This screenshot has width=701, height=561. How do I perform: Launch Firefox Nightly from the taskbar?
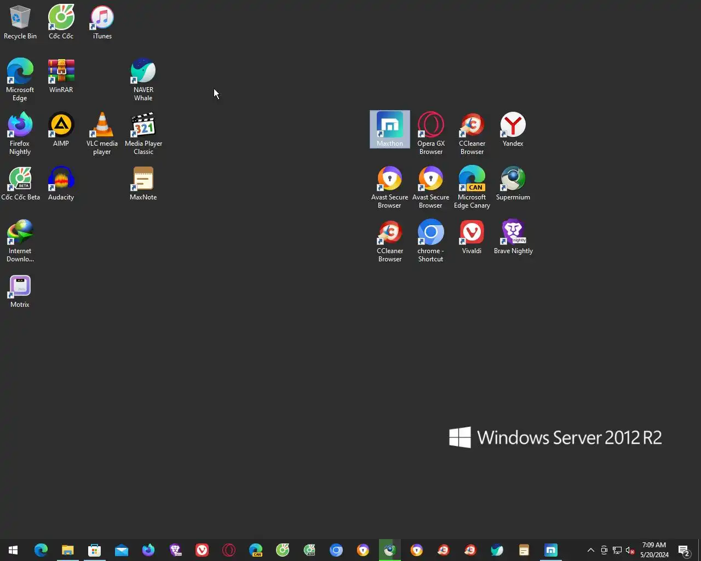(148, 550)
